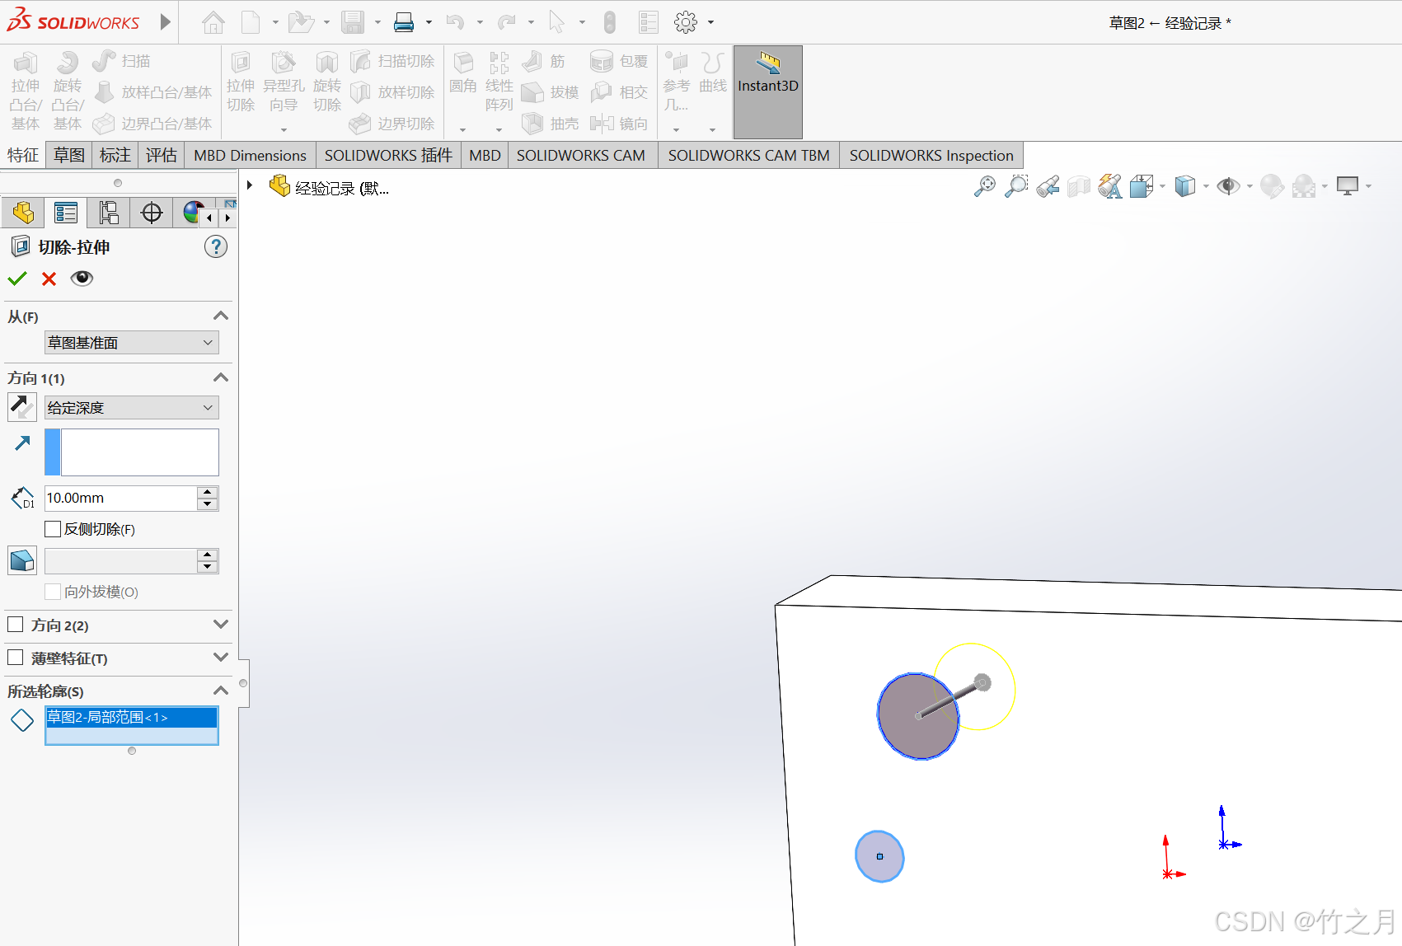Open file folder icon
This screenshot has width=1402, height=946.
coord(301,22)
